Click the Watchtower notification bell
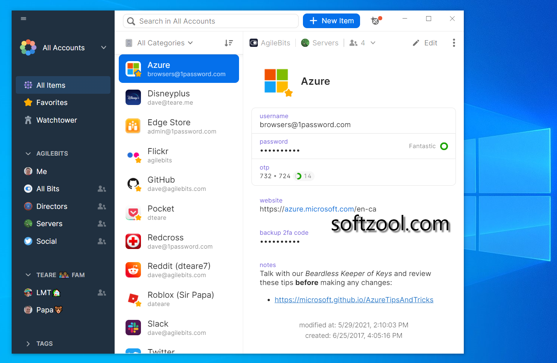The image size is (557, 363). point(375,21)
